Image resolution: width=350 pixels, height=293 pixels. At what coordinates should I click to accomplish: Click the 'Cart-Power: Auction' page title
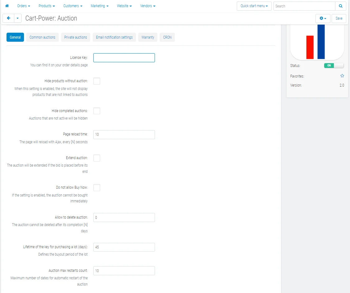[51, 18]
